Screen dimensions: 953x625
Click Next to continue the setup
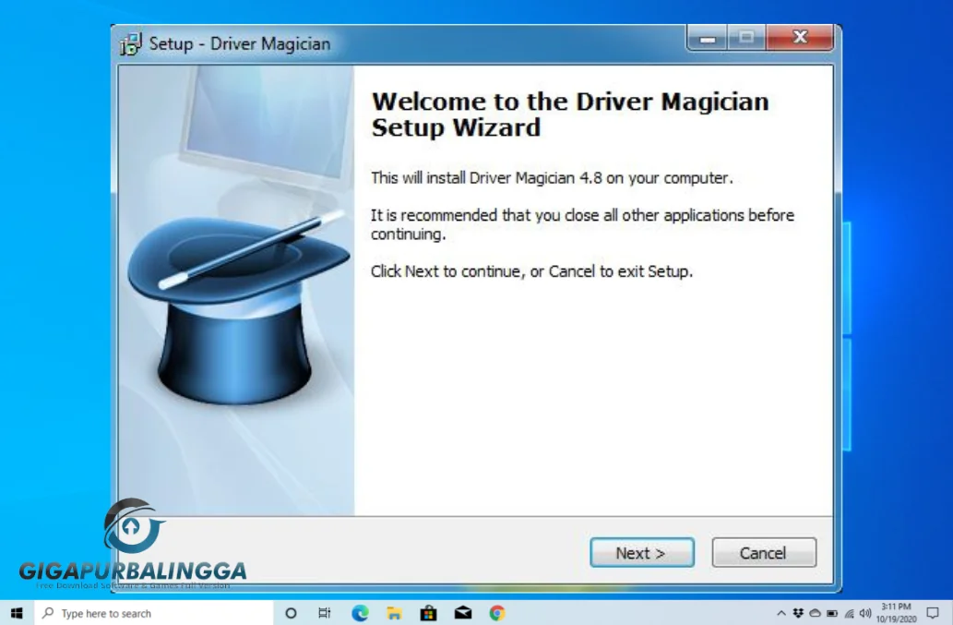(x=641, y=552)
